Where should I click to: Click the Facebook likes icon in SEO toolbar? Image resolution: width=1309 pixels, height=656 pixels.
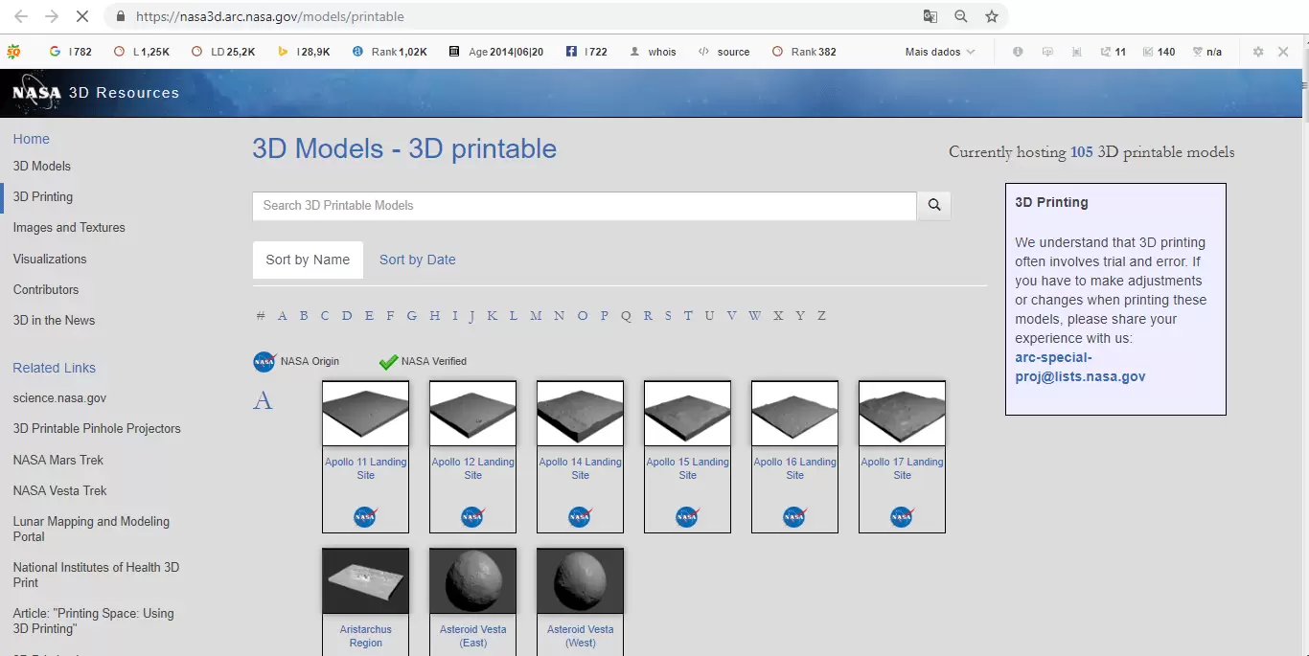[571, 52]
